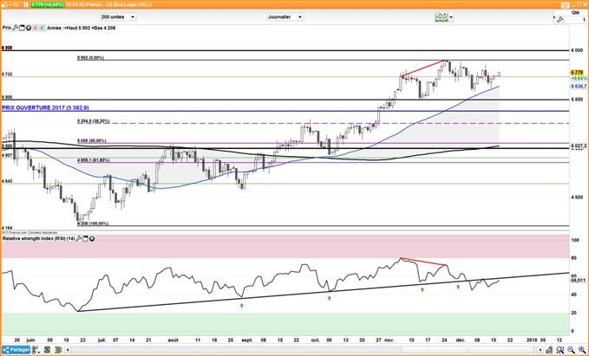Click the green arrow icon in Prix panel
Viewport: 589px width, 356px height.
point(42,28)
